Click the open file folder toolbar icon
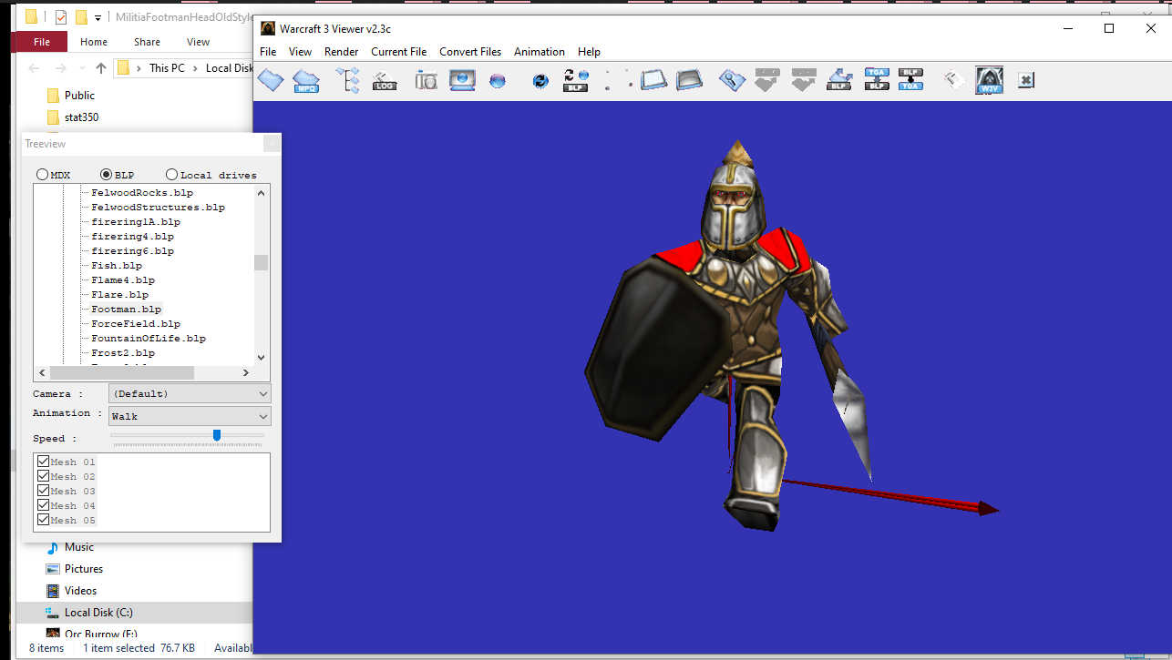 click(x=271, y=80)
